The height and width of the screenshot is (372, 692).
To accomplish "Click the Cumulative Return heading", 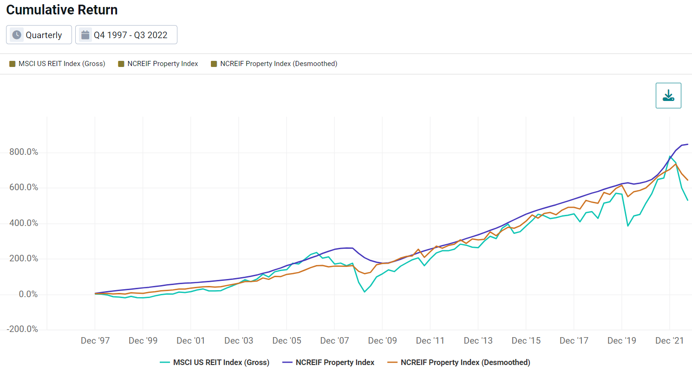I will click(x=62, y=10).
